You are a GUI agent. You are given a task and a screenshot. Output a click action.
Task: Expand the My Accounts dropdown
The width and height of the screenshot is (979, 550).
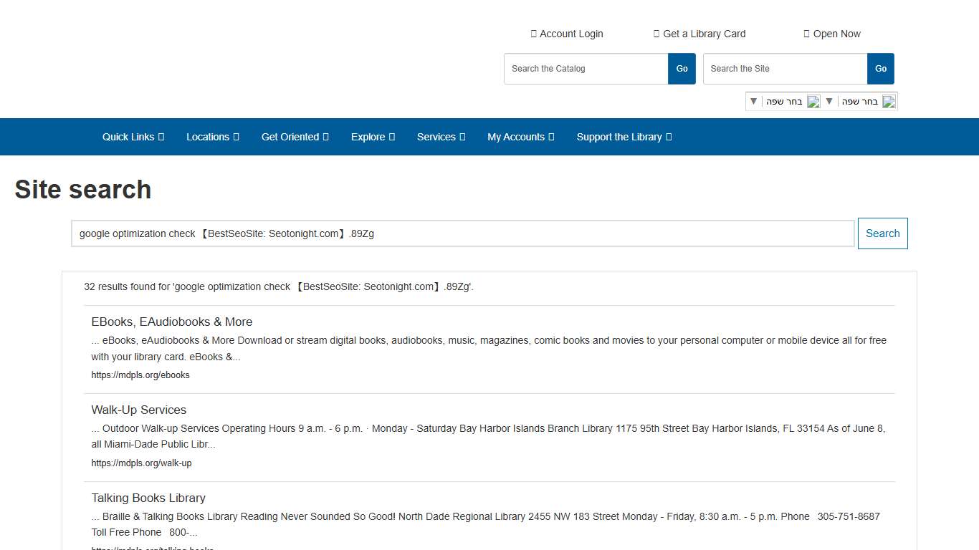click(x=520, y=137)
